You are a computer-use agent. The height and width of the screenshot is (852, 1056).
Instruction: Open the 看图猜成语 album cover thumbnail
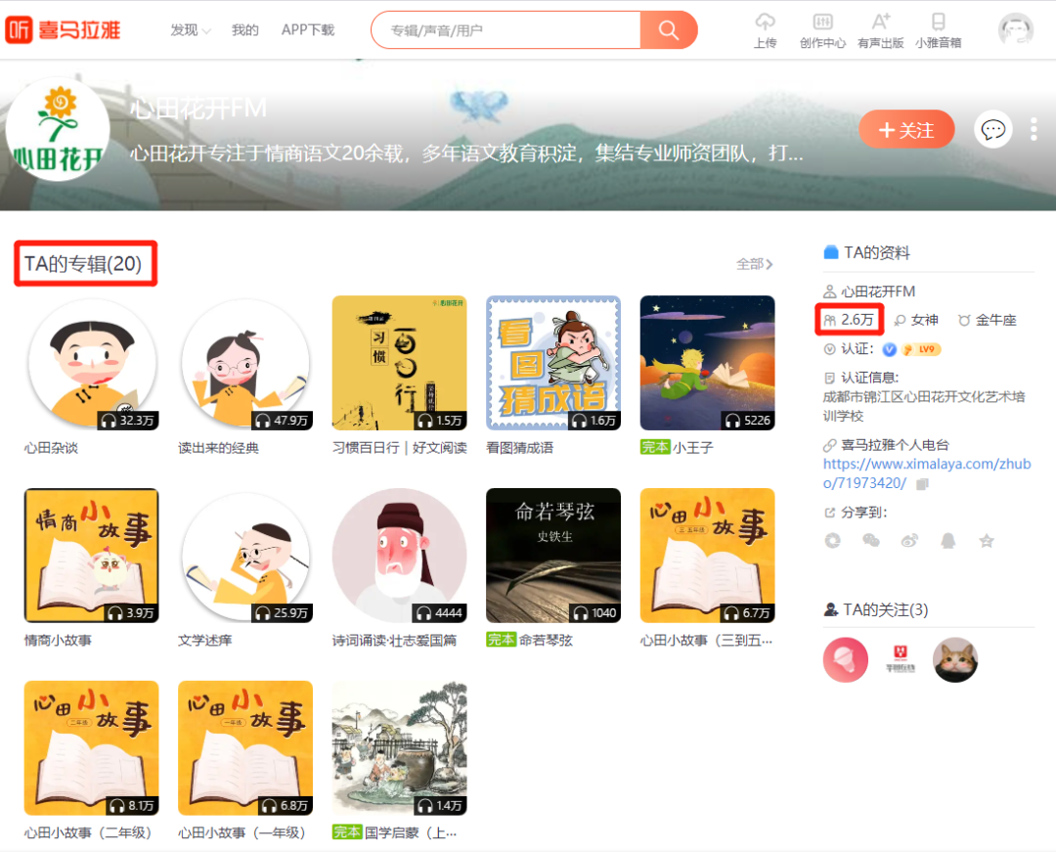point(553,363)
